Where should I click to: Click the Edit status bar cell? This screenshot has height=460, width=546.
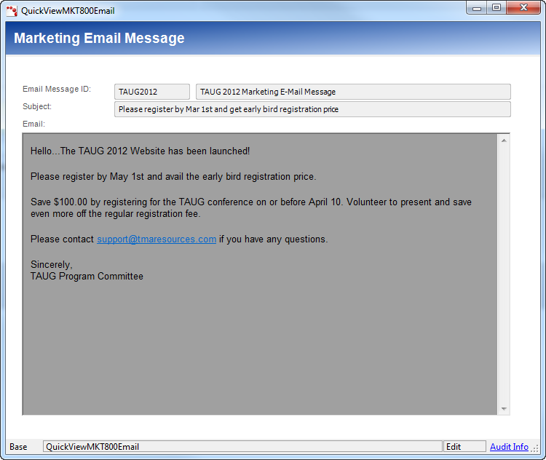pos(464,447)
